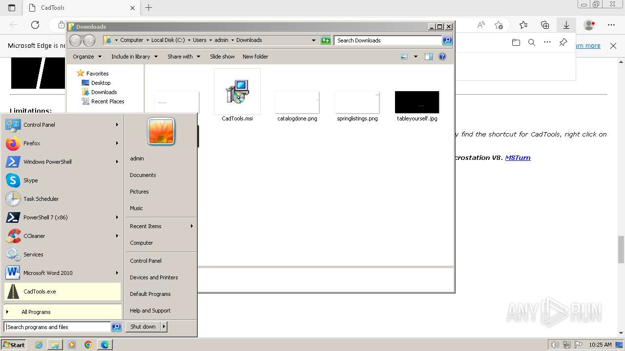
Task: Open Edge settings and more menu
Action: [x=611, y=25]
